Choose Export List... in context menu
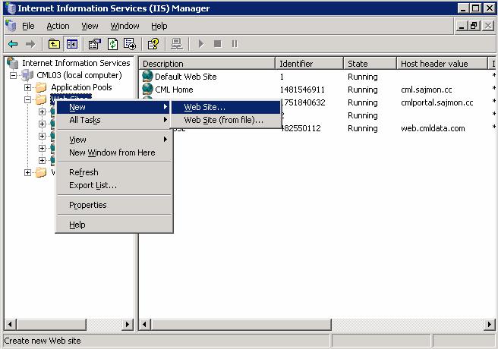 (113, 185)
